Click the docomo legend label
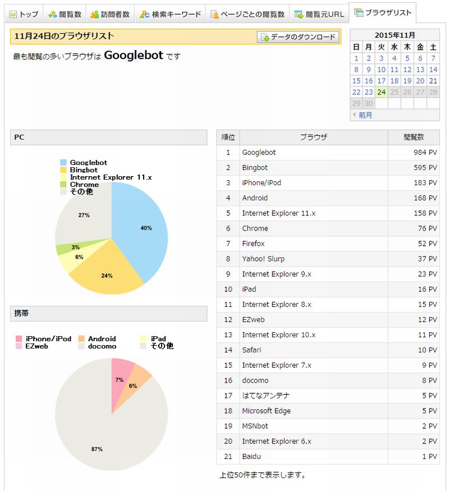The height and width of the screenshot is (491, 449). point(102,346)
